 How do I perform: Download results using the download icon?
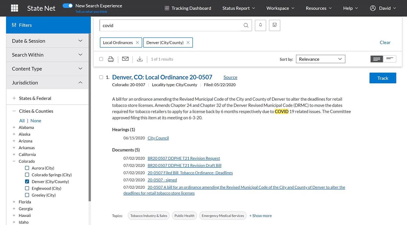(140, 59)
